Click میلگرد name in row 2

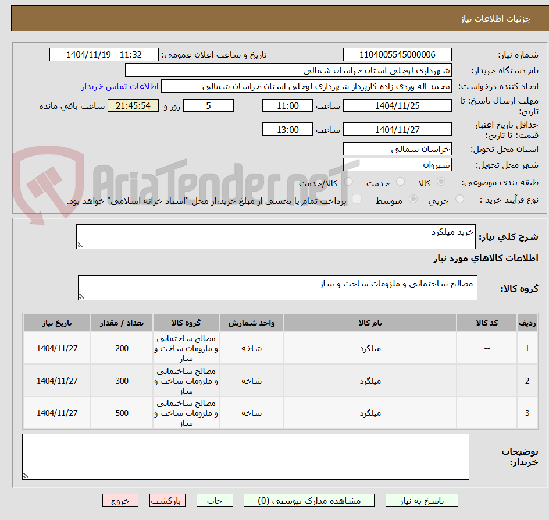(x=370, y=381)
